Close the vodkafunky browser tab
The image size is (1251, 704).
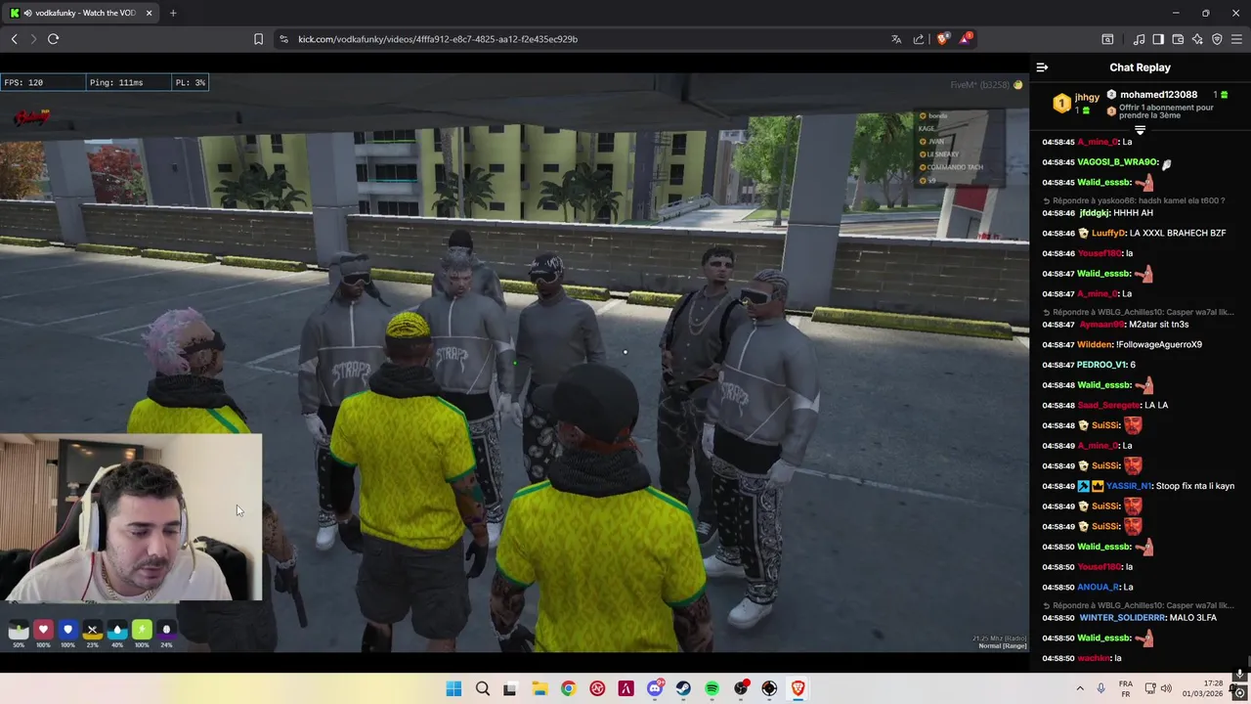pos(150,13)
